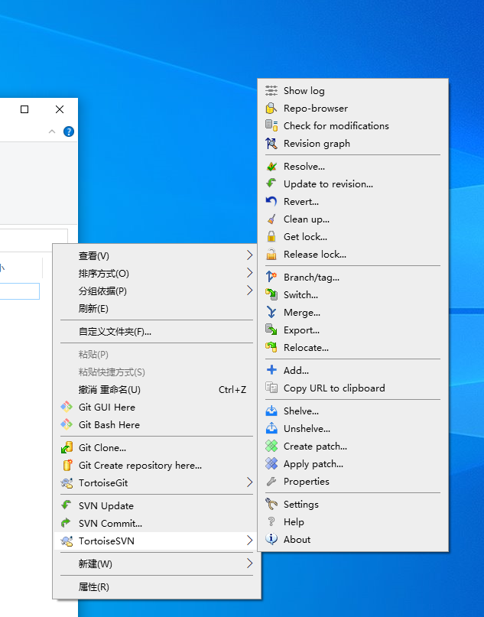Click the Resolve checkmark icon

pos(271,167)
